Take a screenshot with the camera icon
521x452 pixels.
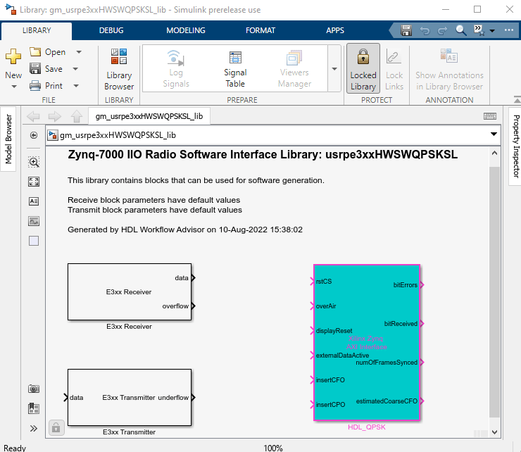click(34, 389)
